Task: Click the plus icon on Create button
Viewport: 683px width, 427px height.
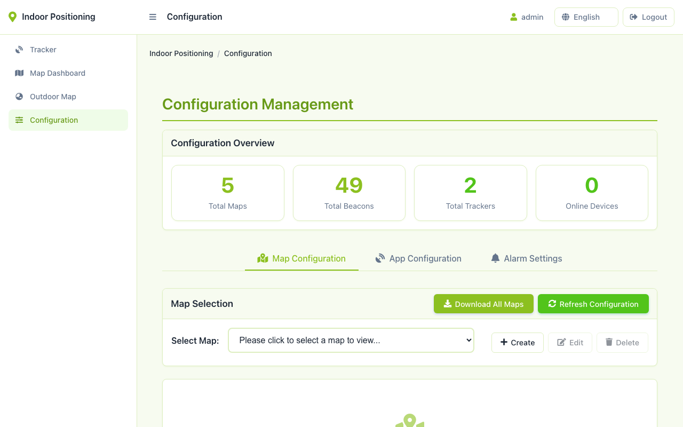Action: coord(504,343)
